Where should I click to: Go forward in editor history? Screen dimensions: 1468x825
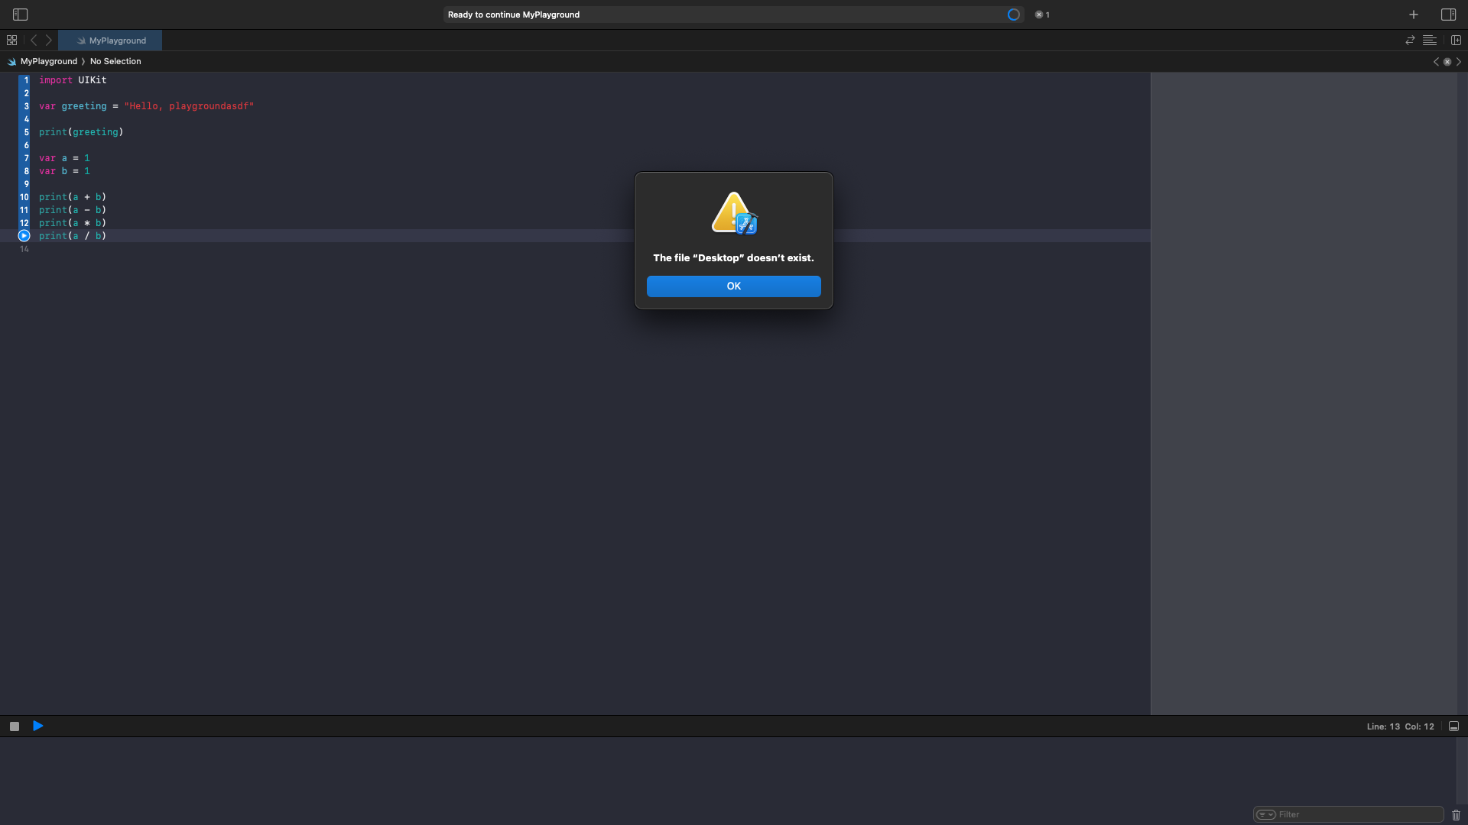coord(49,40)
